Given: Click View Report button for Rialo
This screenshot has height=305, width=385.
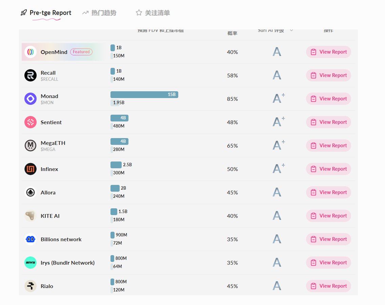Looking at the screenshot, I should 328,286.
